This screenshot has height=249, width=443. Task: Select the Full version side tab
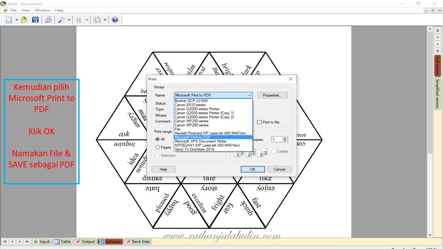click(x=437, y=66)
